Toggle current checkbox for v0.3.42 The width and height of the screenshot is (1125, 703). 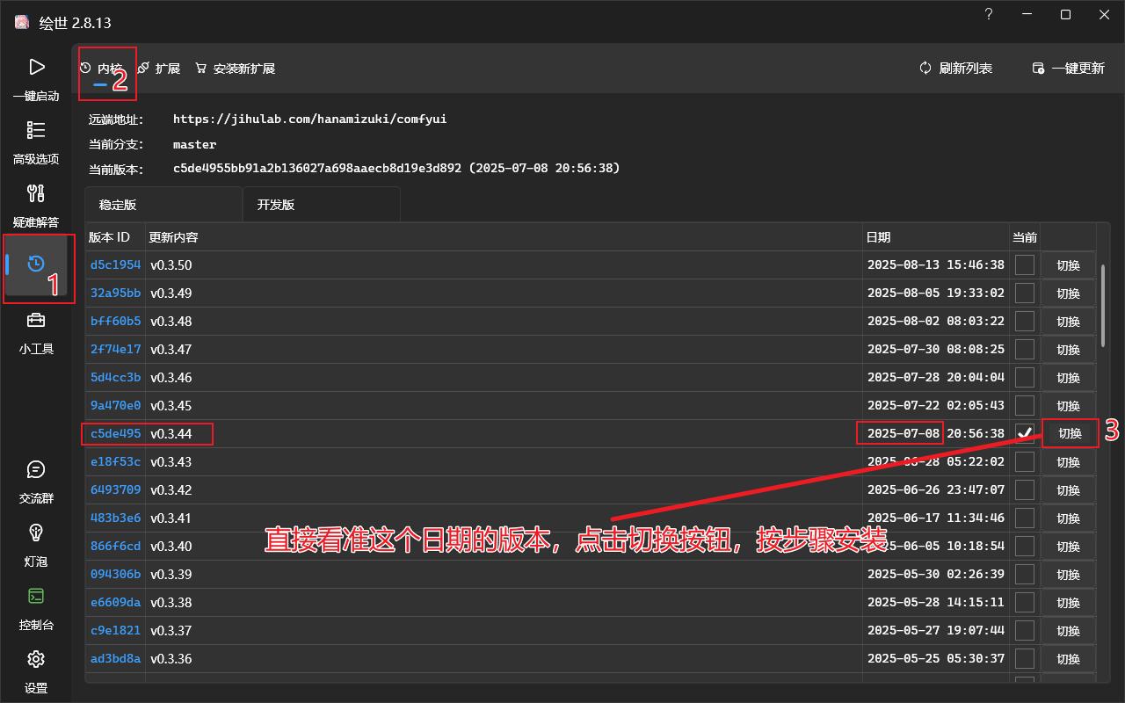[1025, 489]
